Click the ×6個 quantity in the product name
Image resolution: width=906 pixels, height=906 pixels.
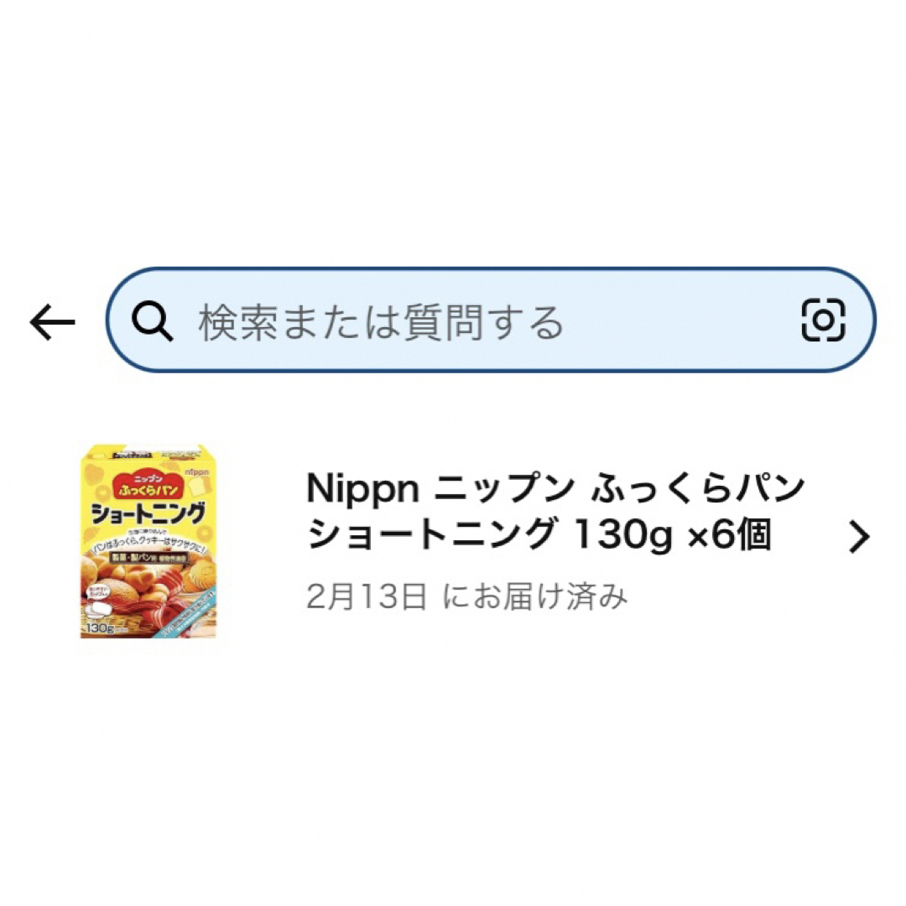(730, 534)
